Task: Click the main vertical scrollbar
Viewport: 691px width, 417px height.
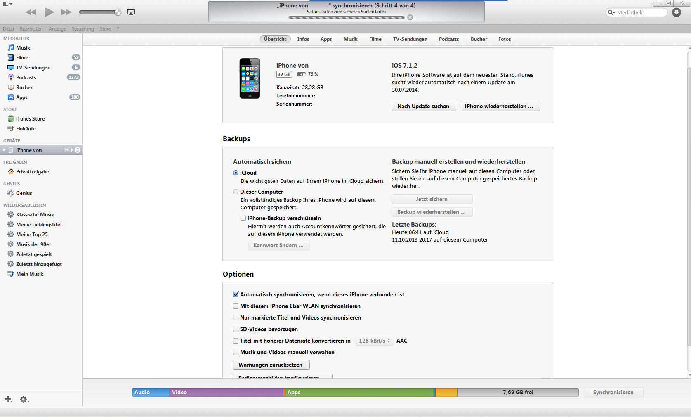Action: click(x=689, y=206)
